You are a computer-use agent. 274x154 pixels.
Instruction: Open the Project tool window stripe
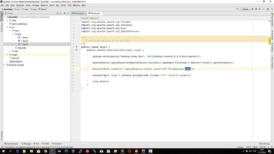pos(2,16)
